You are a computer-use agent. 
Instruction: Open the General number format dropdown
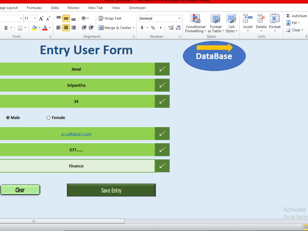pos(179,18)
